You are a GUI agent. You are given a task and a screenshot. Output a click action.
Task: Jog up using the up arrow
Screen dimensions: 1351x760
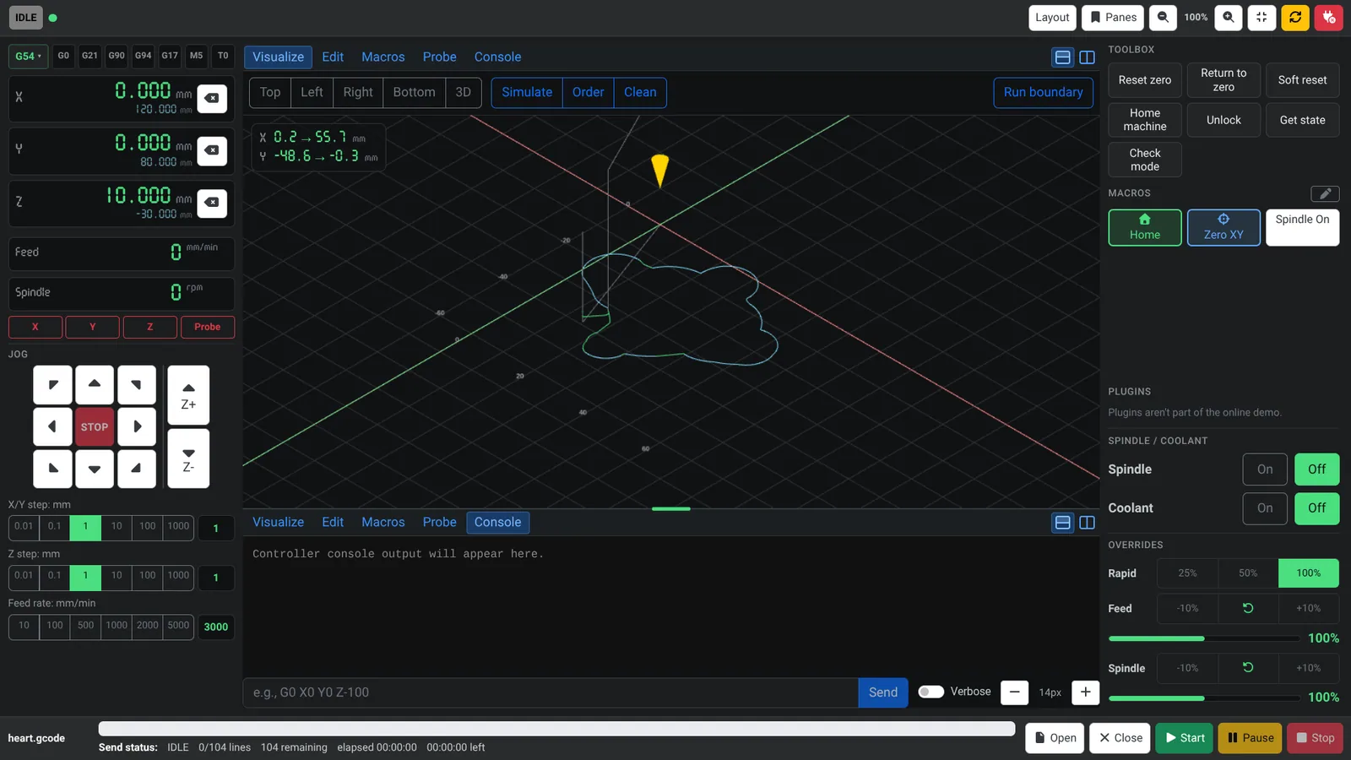click(x=95, y=385)
